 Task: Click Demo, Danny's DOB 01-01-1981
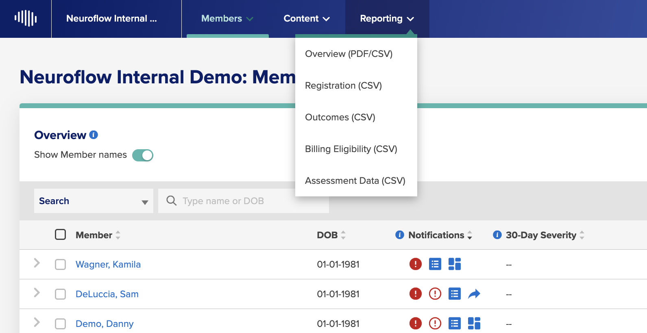(338, 324)
